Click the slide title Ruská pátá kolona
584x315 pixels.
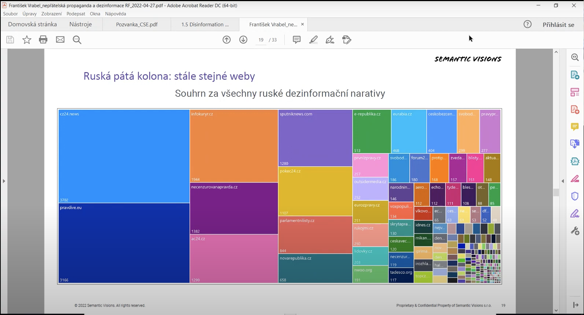click(169, 76)
